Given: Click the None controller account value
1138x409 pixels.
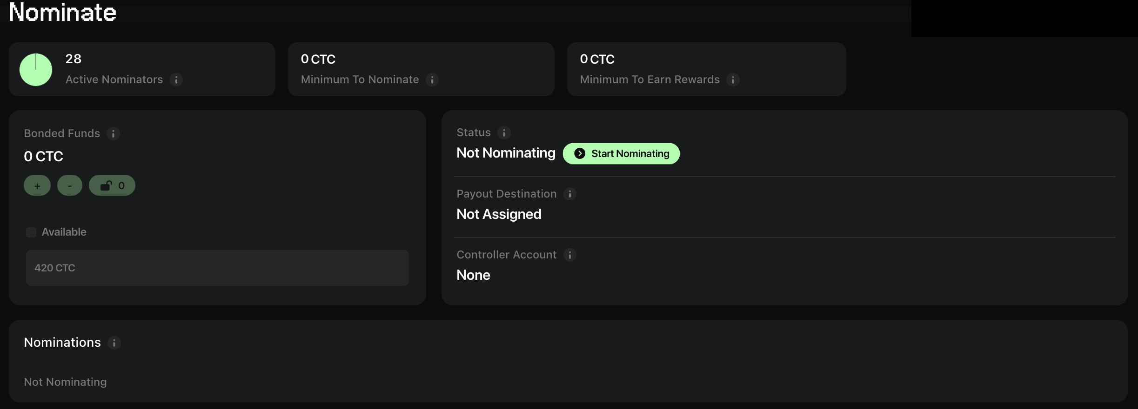Looking at the screenshot, I should [473, 275].
